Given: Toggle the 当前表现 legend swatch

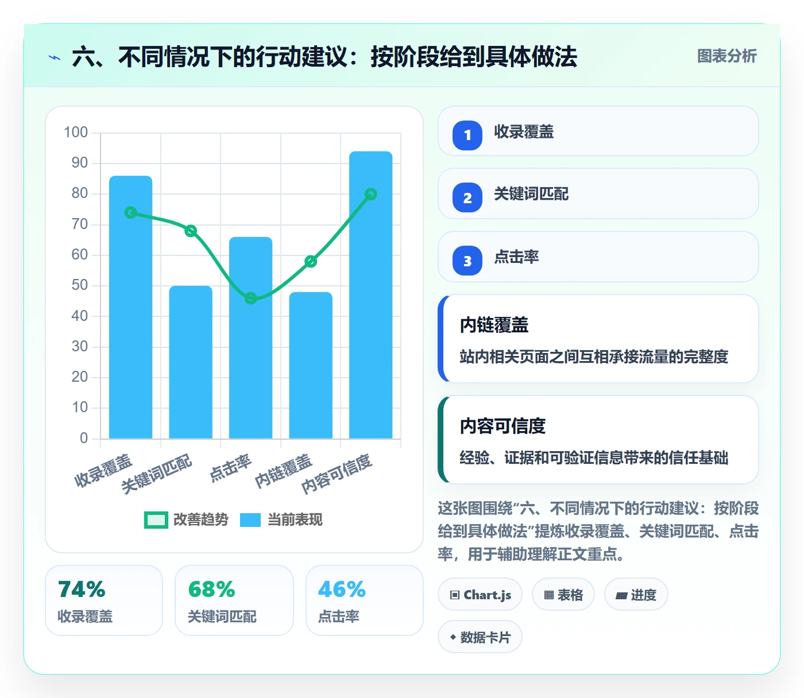Looking at the screenshot, I should click(x=250, y=520).
